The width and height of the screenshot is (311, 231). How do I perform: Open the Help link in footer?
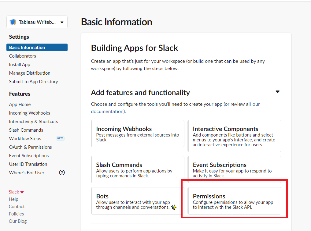pyautogui.click(x=13, y=199)
